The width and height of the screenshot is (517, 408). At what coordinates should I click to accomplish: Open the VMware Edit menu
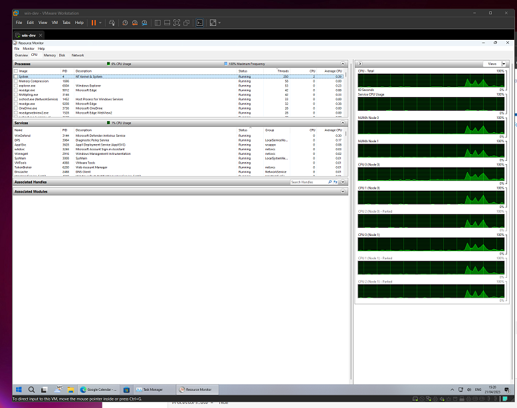(x=31, y=23)
